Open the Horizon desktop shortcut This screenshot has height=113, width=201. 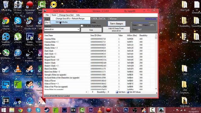(x=18, y=86)
